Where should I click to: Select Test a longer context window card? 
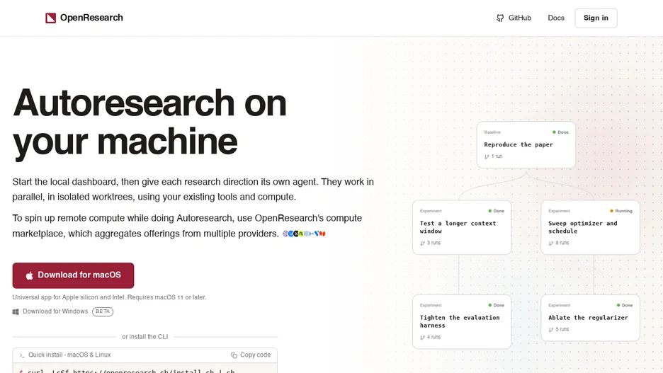(462, 227)
